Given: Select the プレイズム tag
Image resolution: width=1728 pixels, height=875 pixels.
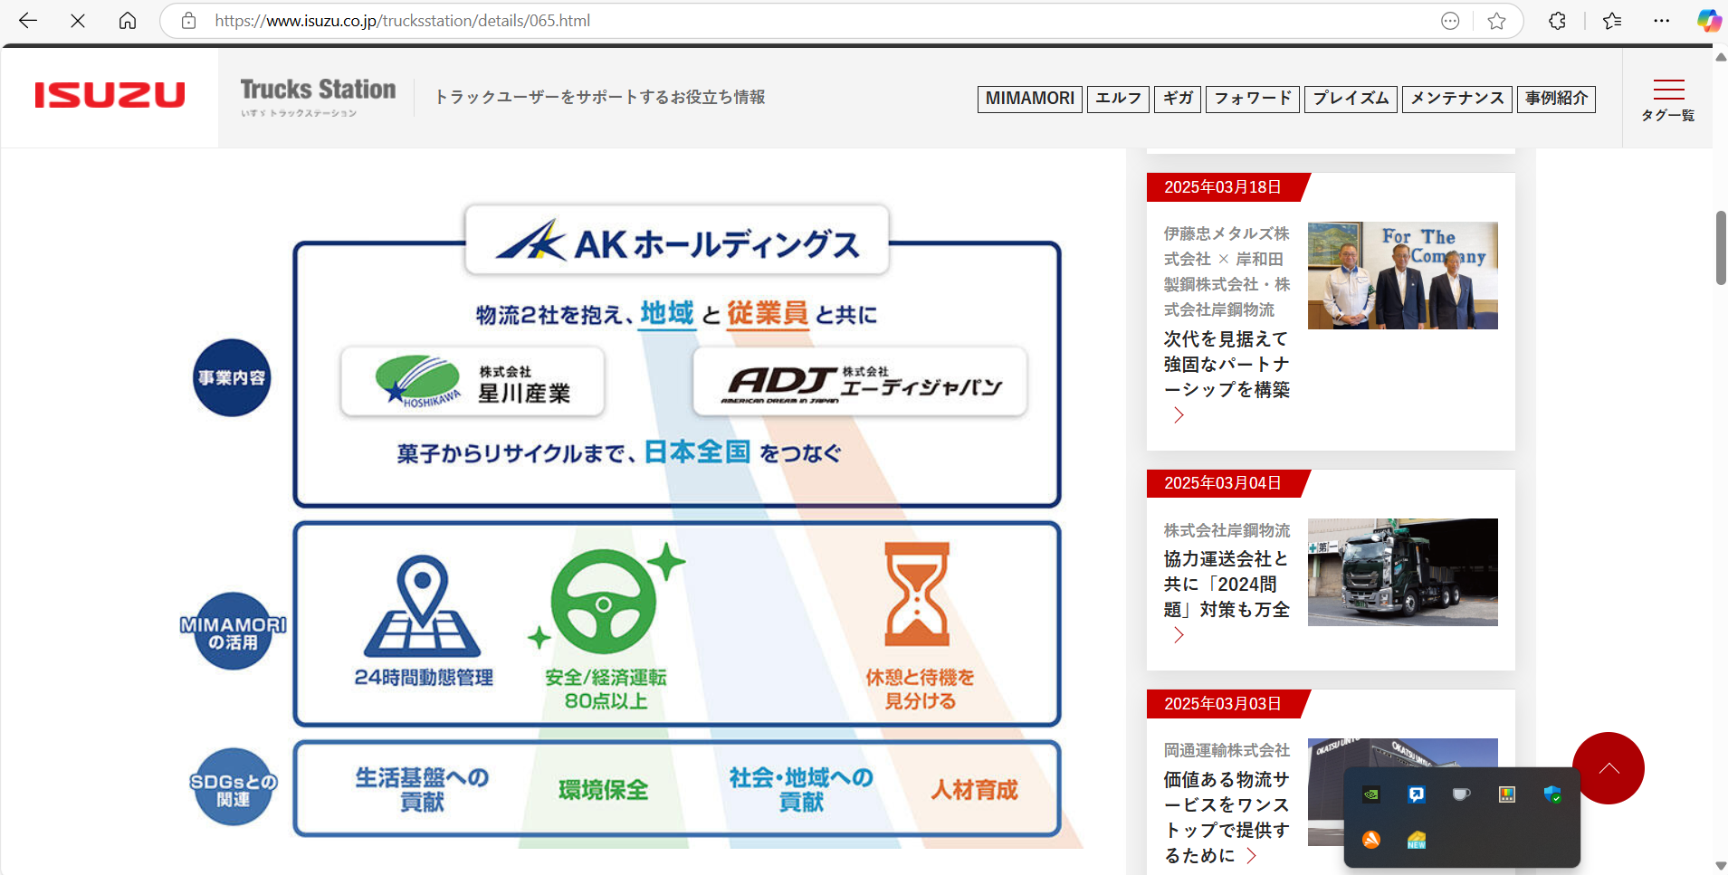Looking at the screenshot, I should 1351,99.
